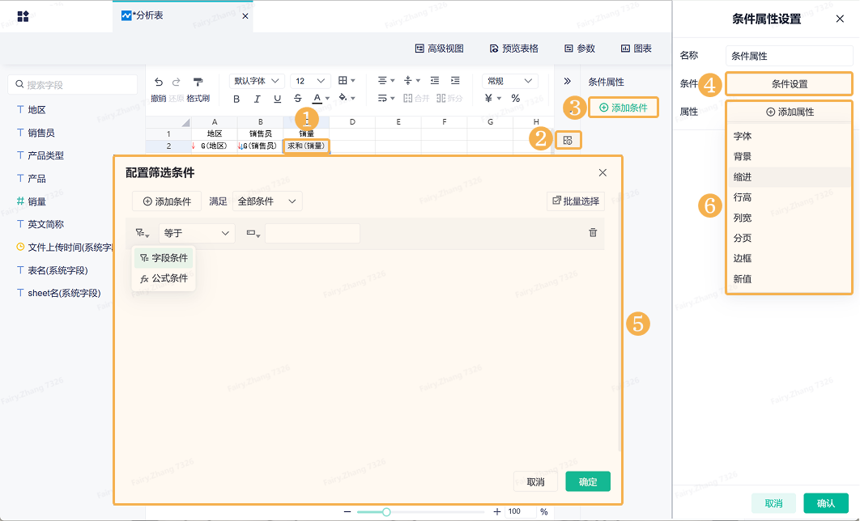Click the 名称 条件属性 input field
The width and height of the screenshot is (860, 521).
click(x=790, y=56)
